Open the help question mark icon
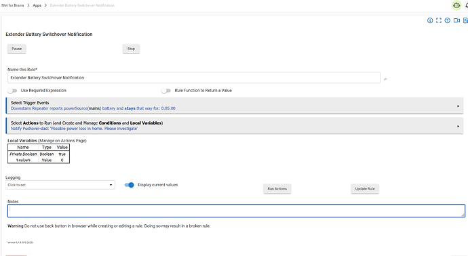Viewport: 468px width, 256px height. coord(448,20)
